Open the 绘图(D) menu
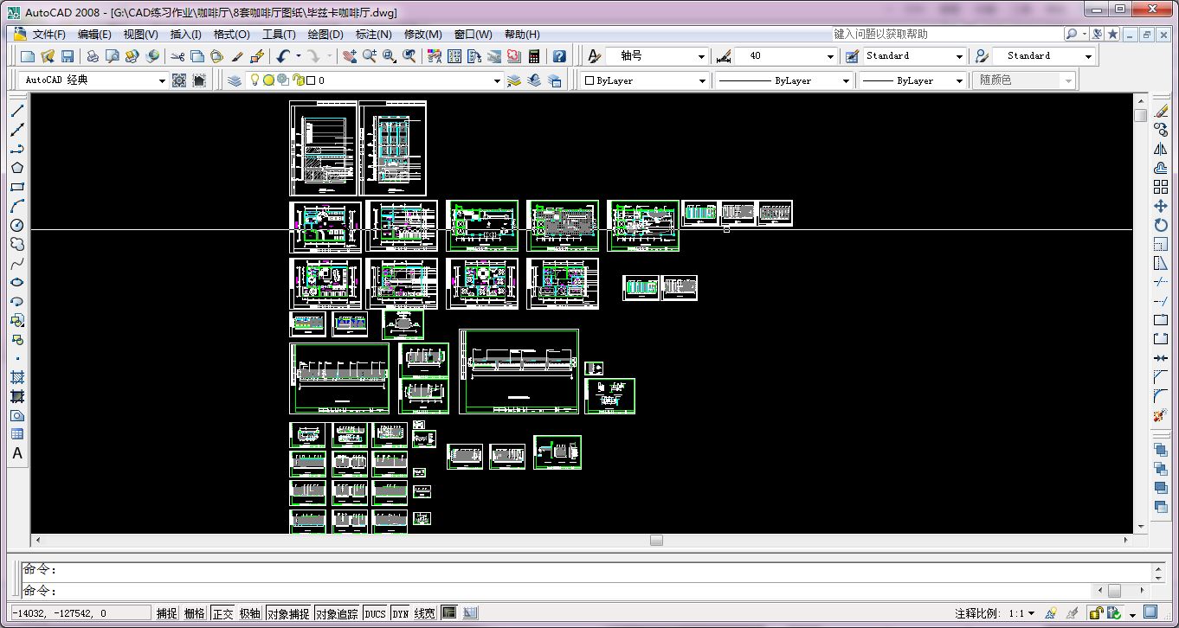Viewport: 1179px width, 628px height. click(x=325, y=35)
